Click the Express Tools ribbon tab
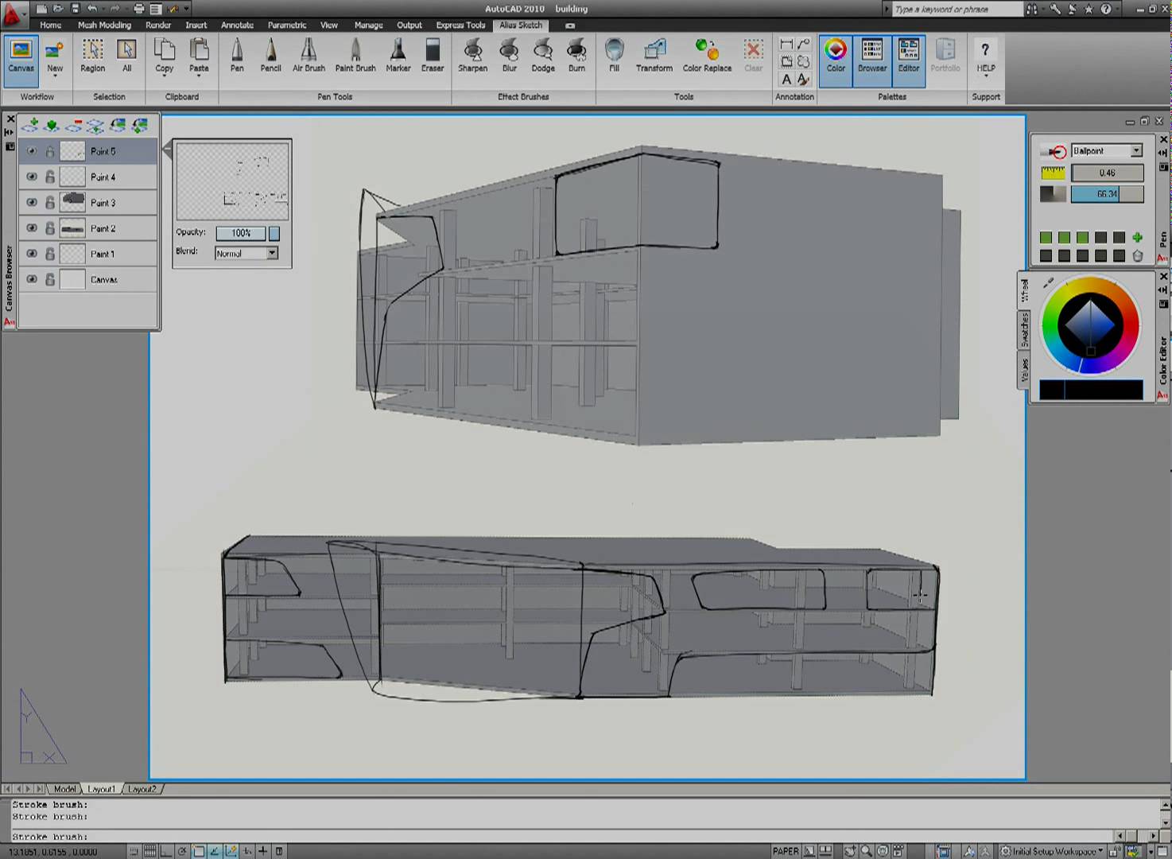1172x859 pixels. coord(460,25)
